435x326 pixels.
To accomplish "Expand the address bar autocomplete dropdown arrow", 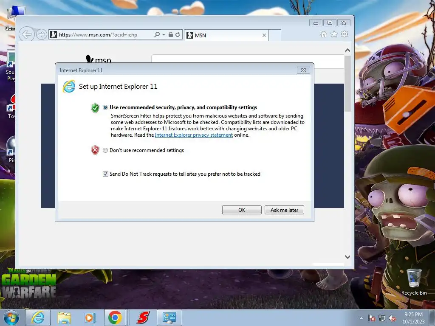I will tap(164, 35).
